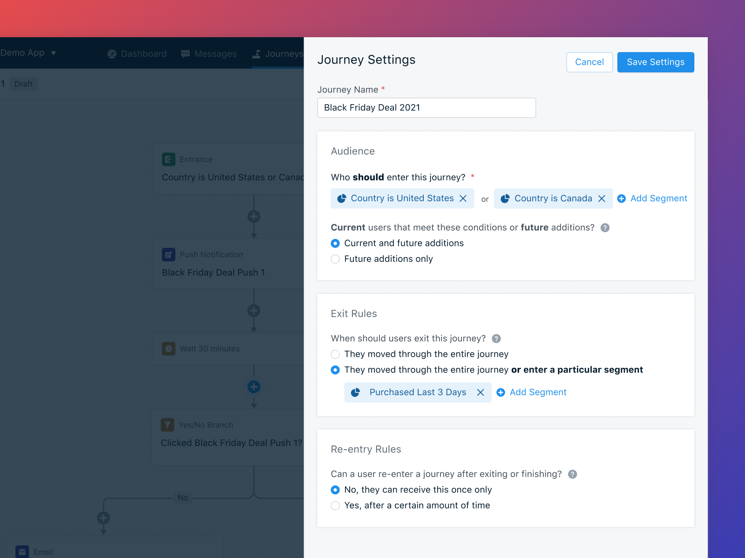Click the Wait 30 minutes label
This screenshot has height=558, width=745.
point(210,349)
